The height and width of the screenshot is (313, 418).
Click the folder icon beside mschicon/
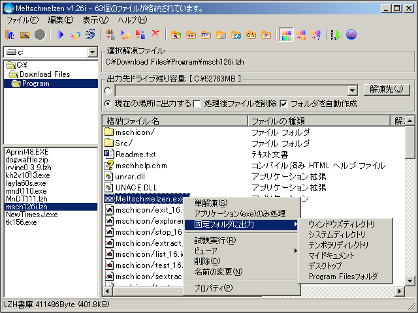pyautogui.click(x=108, y=132)
